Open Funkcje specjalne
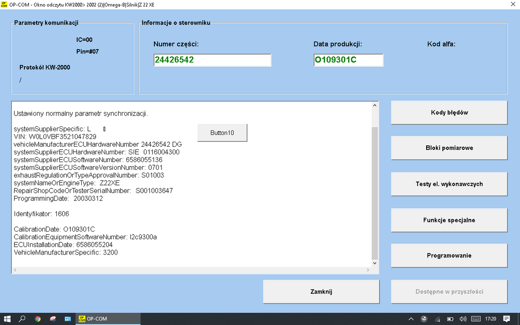The height and width of the screenshot is (325, 520). point(449,220)
